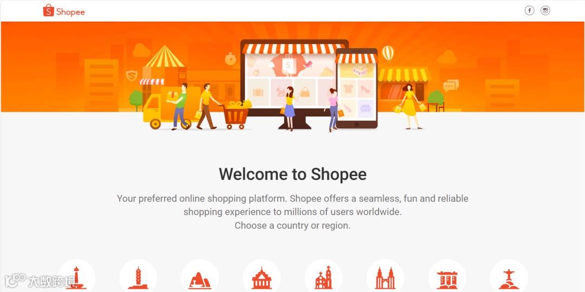This screenshot has height=292, width=585.
Task: Click the stopwatch graphic in the banner
Action: tap(230, 59)
